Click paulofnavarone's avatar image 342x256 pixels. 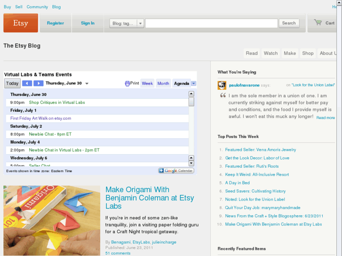click(222, 85)
